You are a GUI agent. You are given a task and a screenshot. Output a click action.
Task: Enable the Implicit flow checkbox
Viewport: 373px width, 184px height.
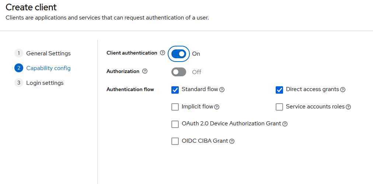pos(175,107)
